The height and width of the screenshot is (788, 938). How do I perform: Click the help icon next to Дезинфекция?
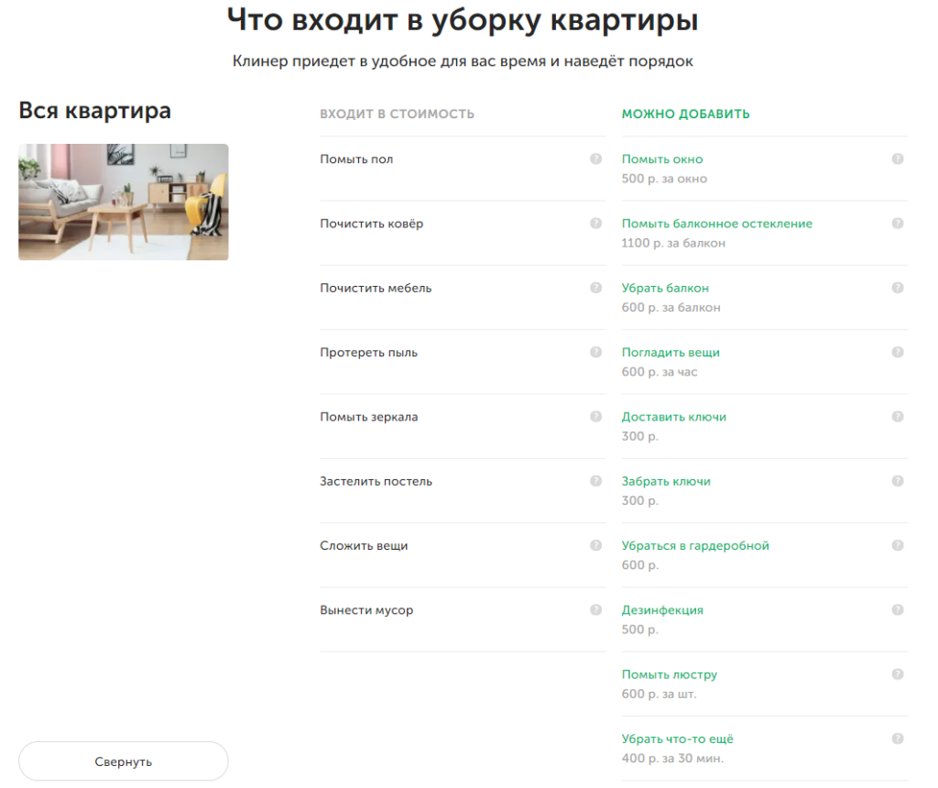[898, 610]
